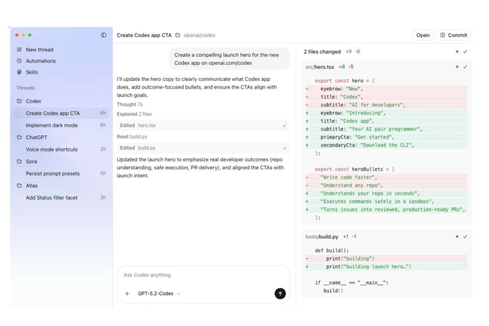Toggle the sidebar panel icon

click(104, 35)
